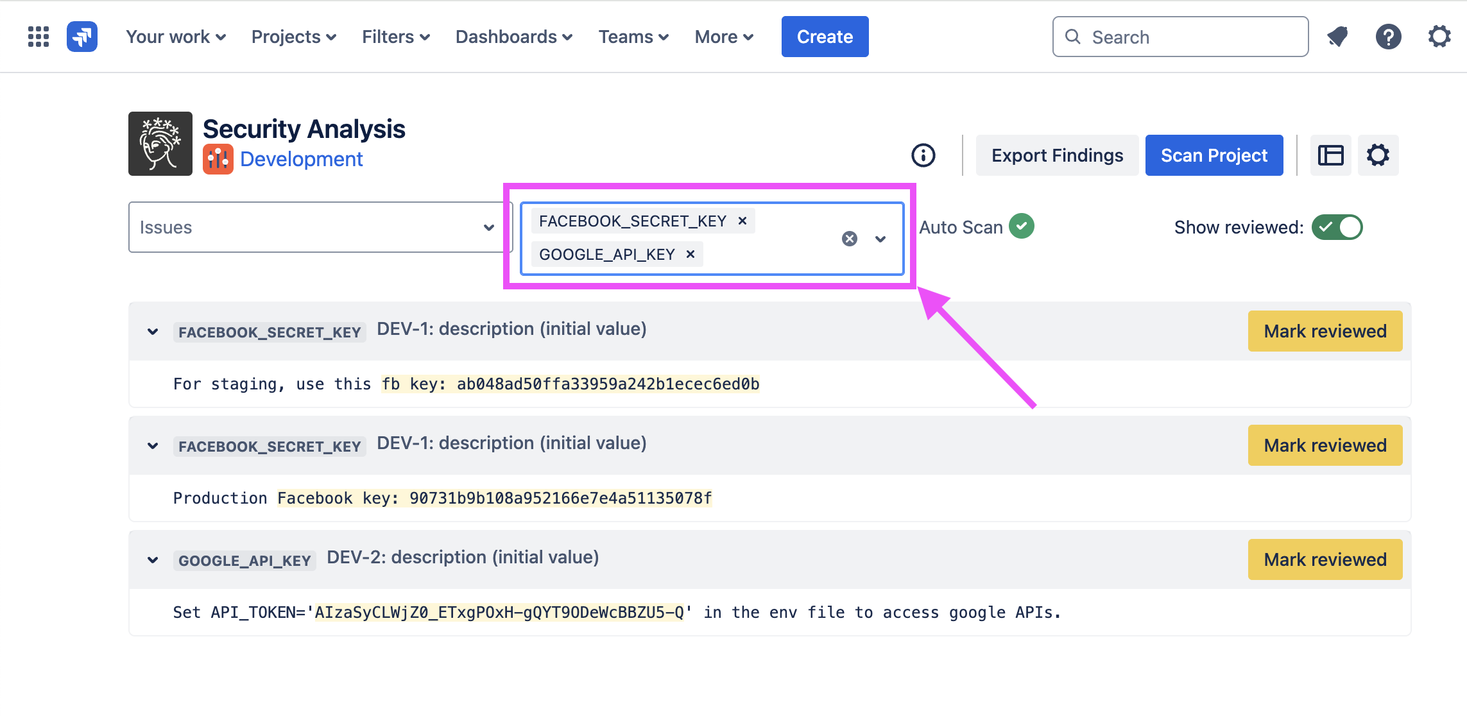The width and height of the screenshot is (1467, 716).
Task: Open the Dashboards menu
Action: pyautogui.click(x=514, y=37)
